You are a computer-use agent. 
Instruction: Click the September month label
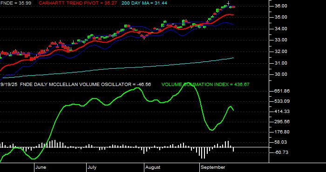213,167
